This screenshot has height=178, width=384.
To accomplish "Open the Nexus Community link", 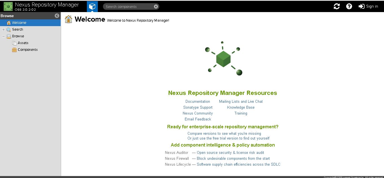I will point(198,113).
